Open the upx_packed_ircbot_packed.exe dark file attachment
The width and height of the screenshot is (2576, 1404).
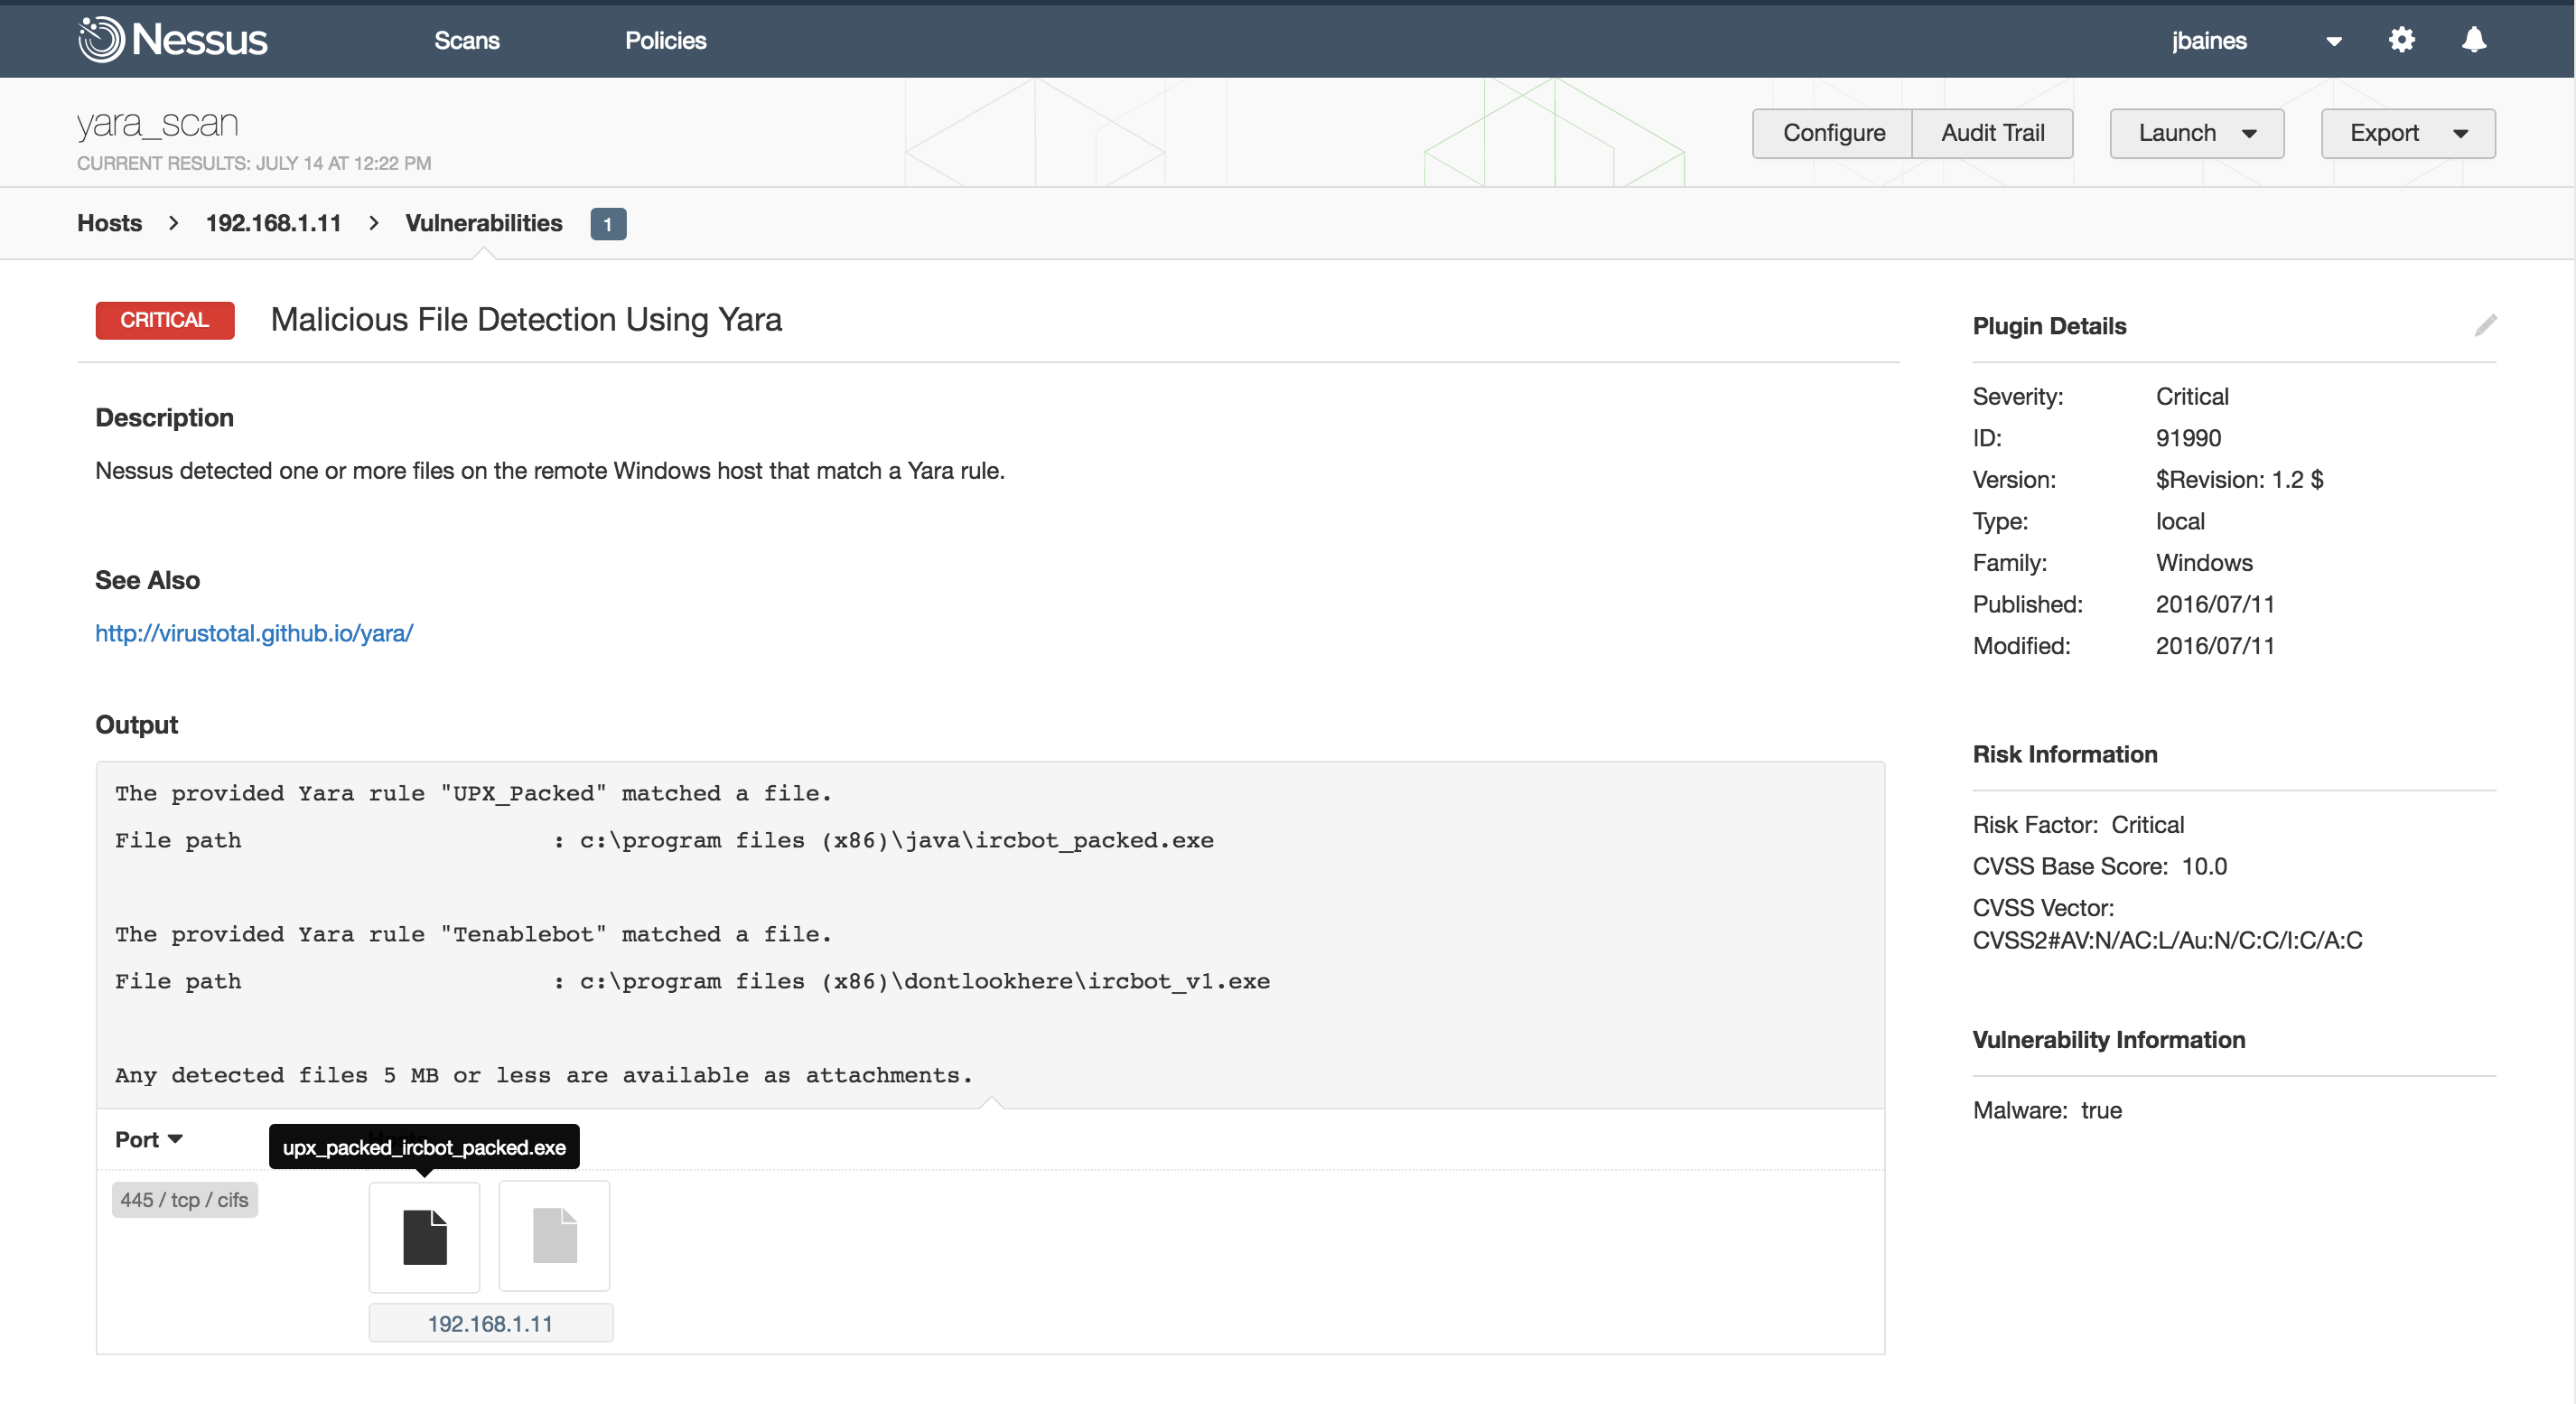pos(424,1236)
